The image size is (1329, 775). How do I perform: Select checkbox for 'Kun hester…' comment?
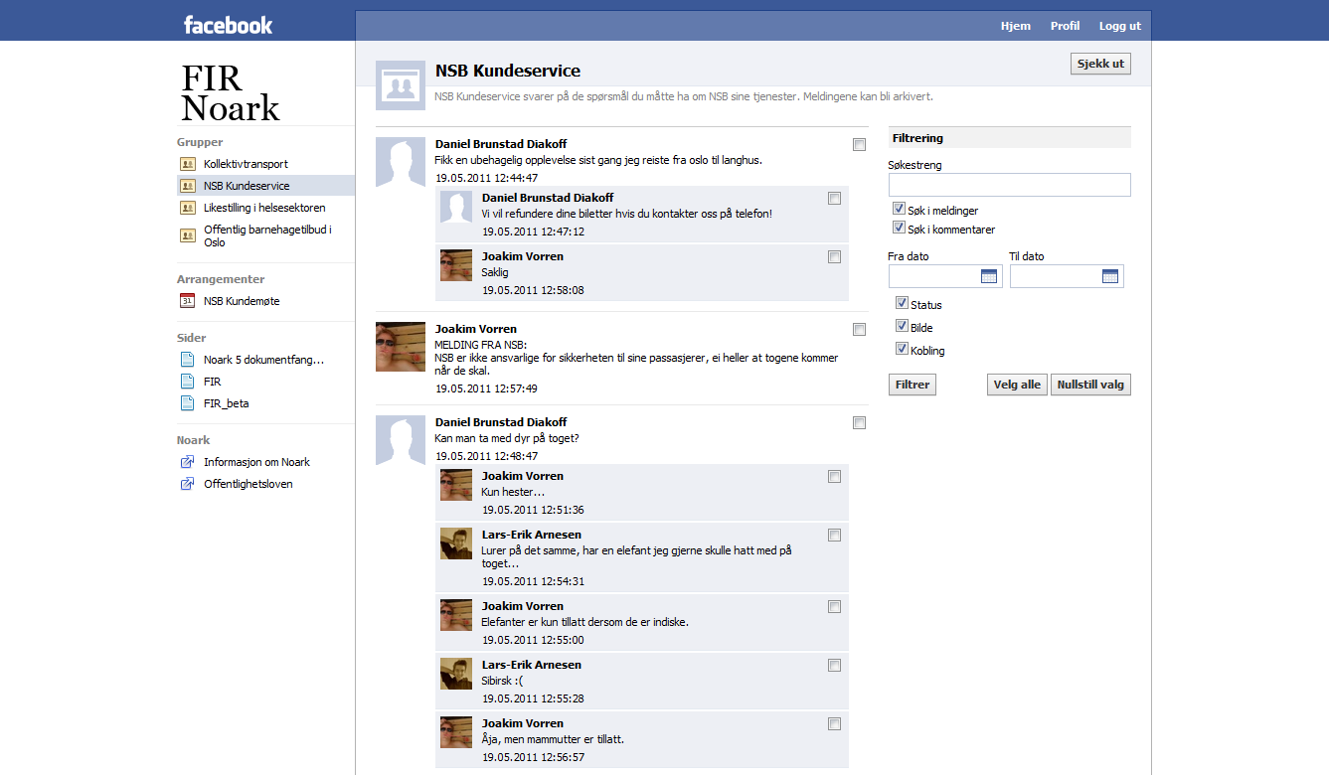834,477
